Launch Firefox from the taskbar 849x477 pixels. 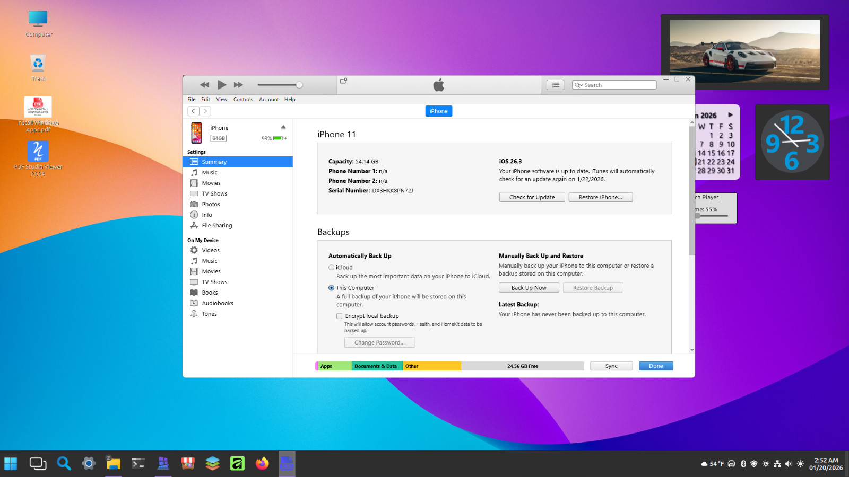point(262,464)
